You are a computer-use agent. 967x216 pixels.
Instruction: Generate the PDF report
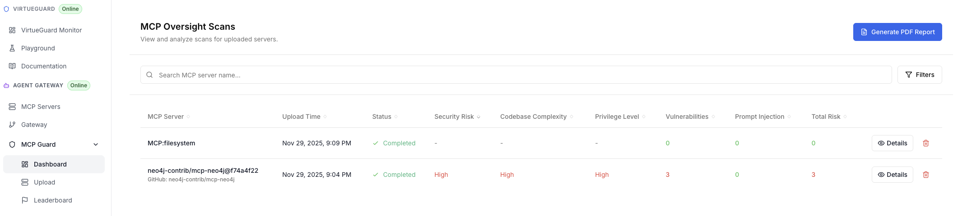[x=897, y=32]
